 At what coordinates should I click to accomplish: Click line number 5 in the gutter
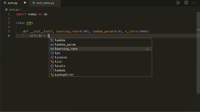tap(9, 31)
